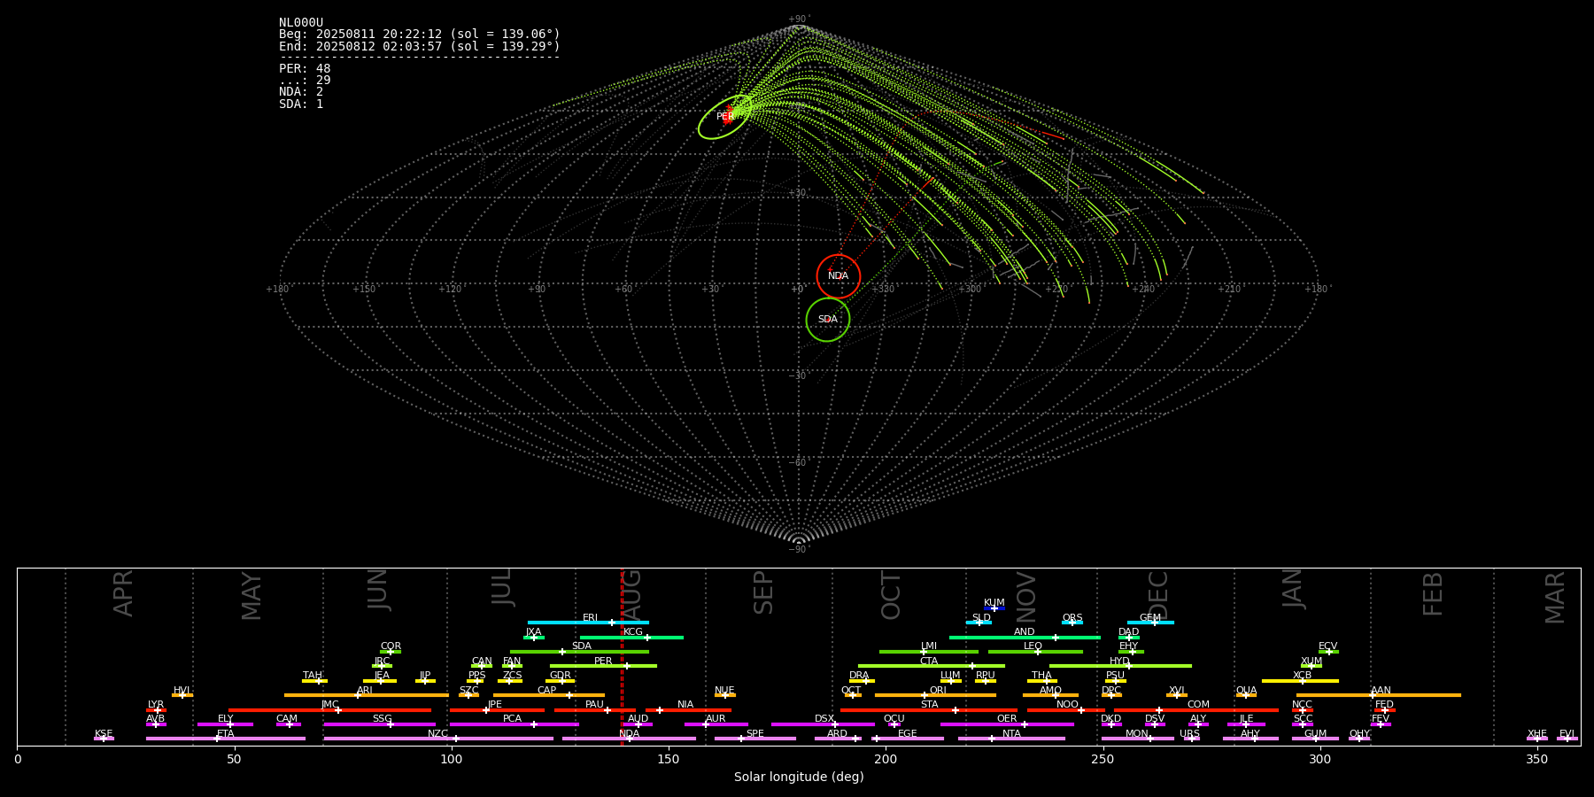Click the SDA activity bar in timeline chart
1594x797 pixels.
point(579,652)
